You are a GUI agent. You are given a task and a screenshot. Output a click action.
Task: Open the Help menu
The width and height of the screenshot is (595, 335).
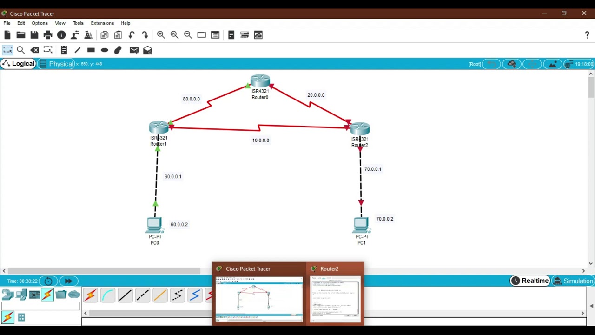[126, 23]
